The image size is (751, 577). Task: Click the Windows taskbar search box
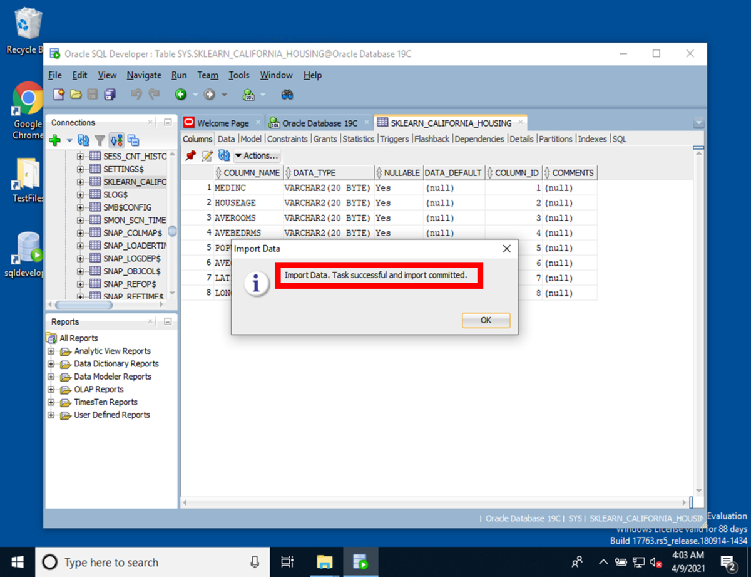[x=152, y=562]
